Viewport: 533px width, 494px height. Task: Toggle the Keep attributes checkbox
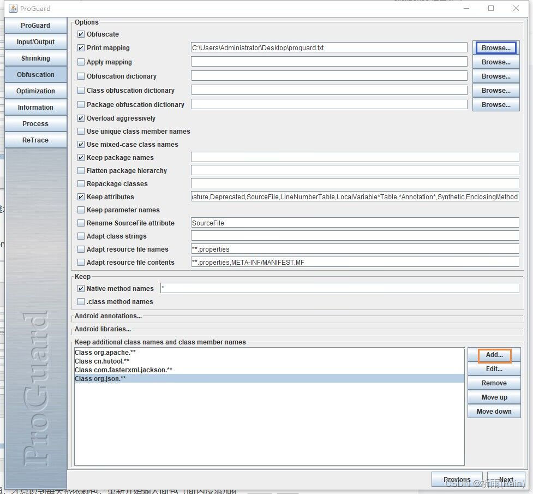[81, 197]
